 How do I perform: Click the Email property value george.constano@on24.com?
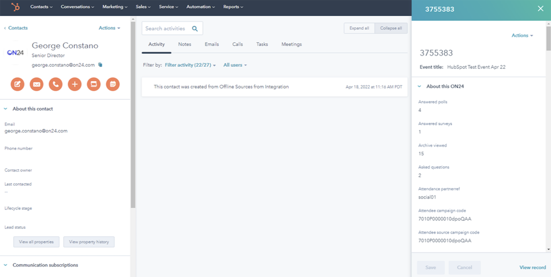[x=36, y=131]
